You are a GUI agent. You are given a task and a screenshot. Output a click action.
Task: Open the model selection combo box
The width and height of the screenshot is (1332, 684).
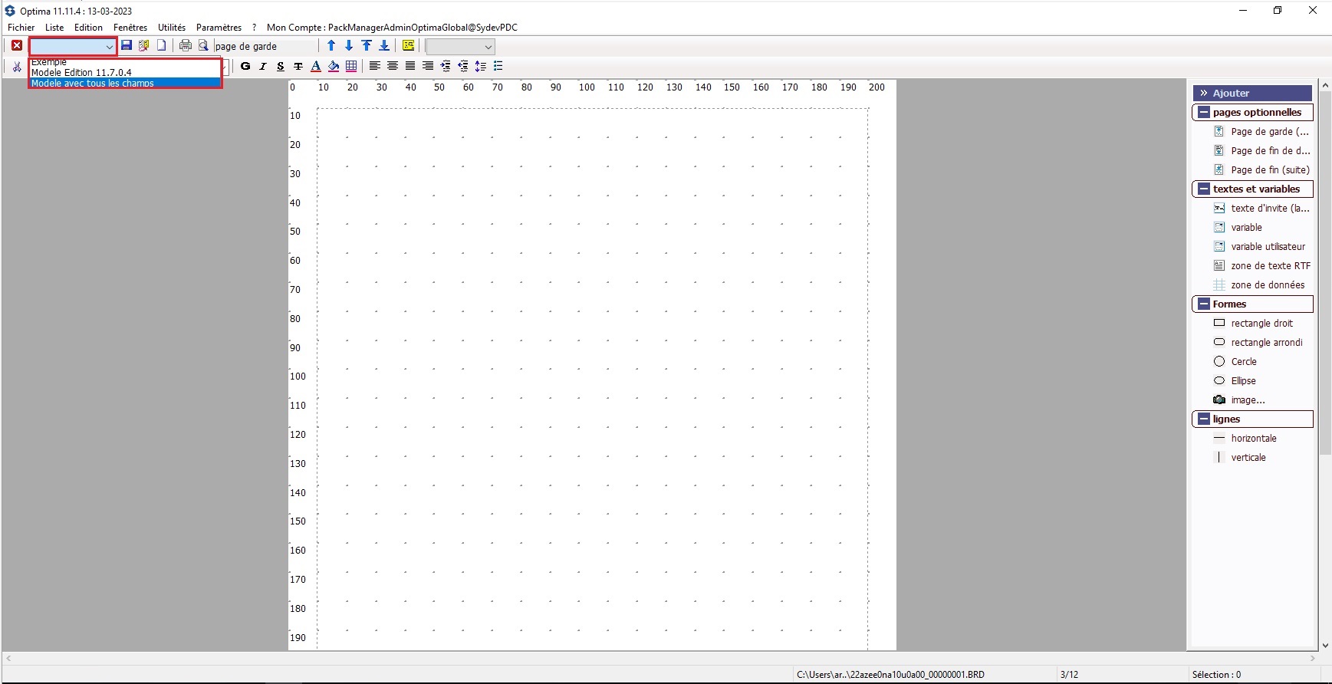73,47
